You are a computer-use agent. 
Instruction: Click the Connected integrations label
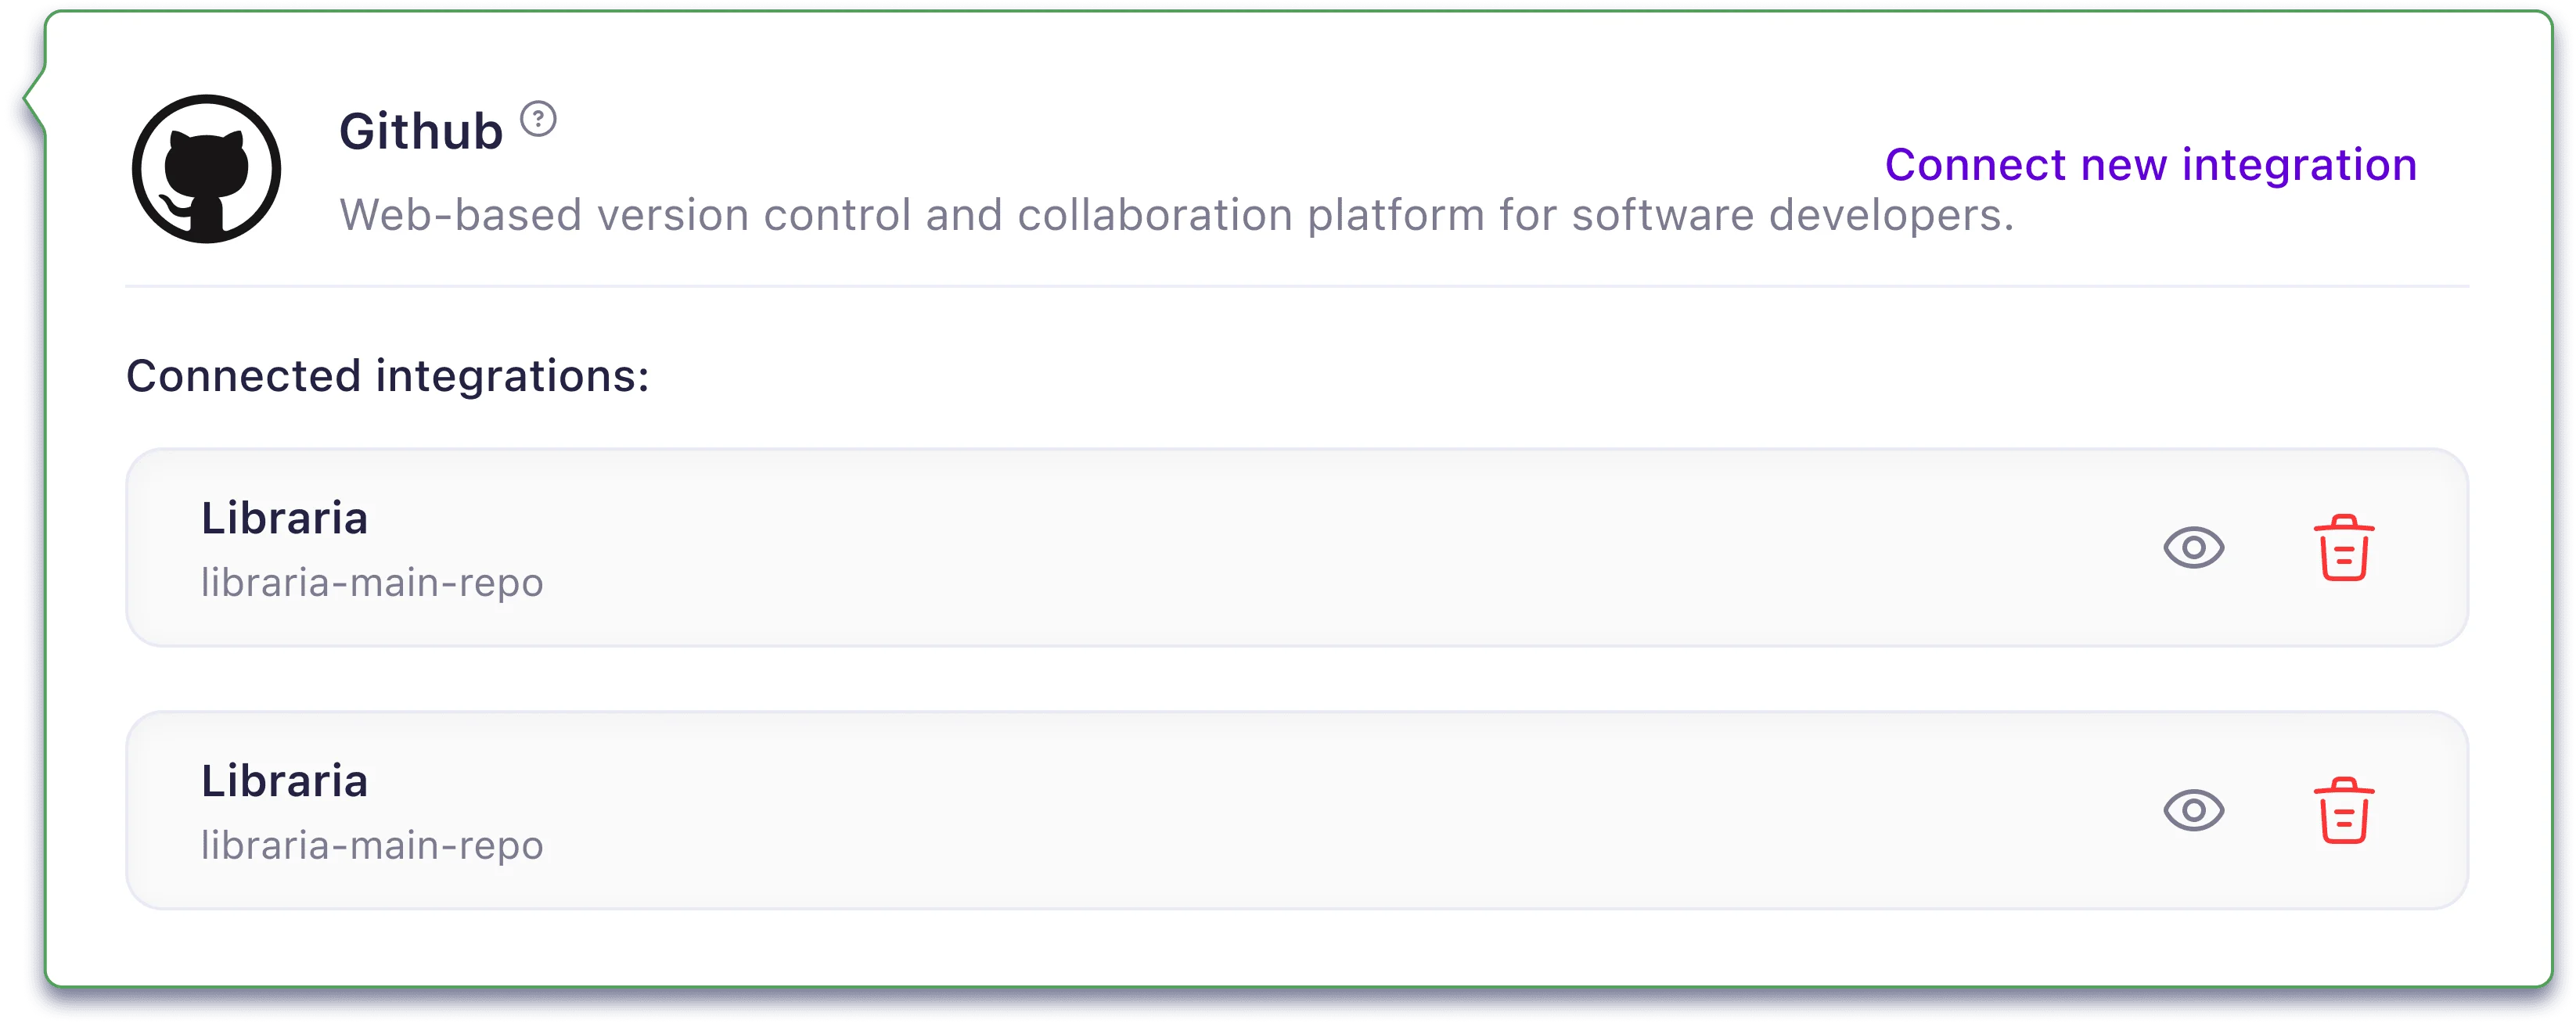click(x=387, y=377)
